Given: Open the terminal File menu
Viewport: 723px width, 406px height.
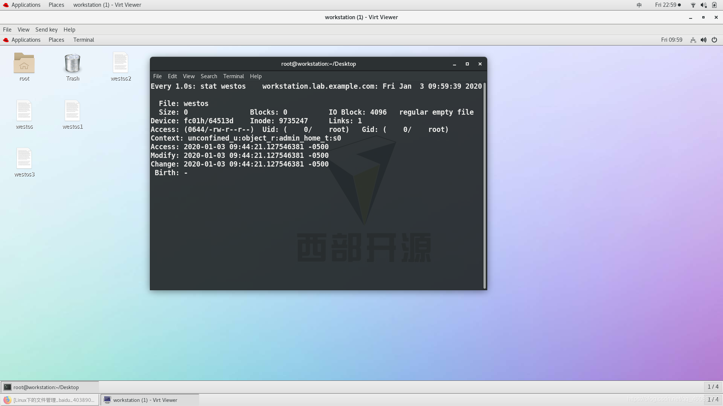Looking at the screenshot, I should click(x=157, y=76).
